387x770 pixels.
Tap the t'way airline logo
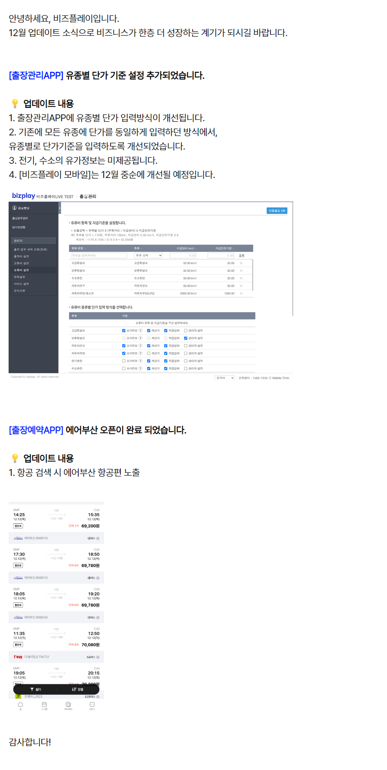pos(18,657)
